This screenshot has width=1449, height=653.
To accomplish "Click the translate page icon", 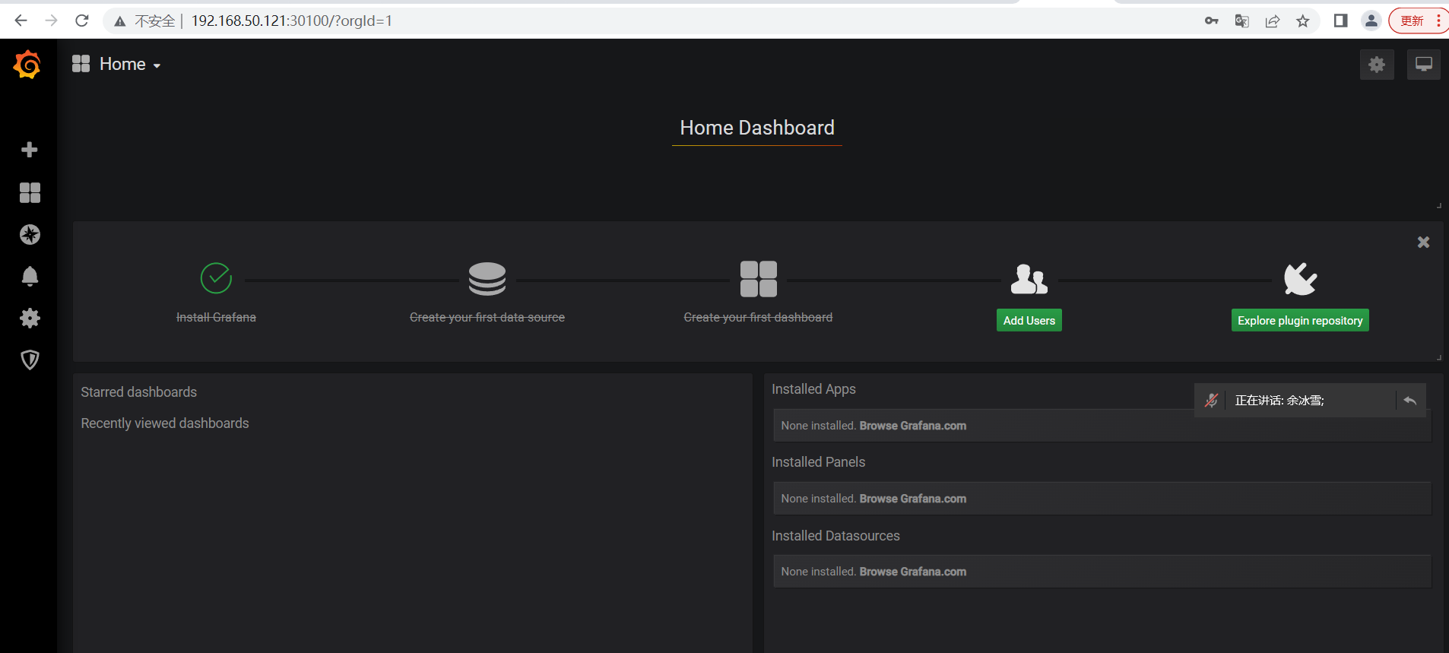I will click(1242, 21).
